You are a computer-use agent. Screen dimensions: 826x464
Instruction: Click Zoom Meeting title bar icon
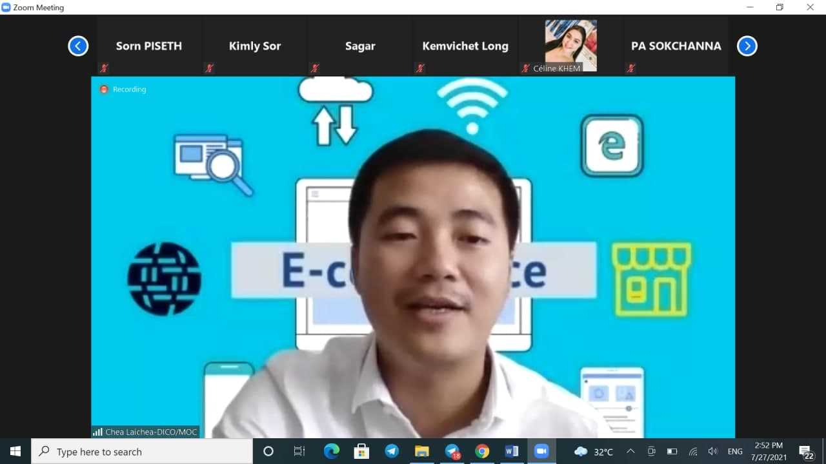tap(6, 7)
